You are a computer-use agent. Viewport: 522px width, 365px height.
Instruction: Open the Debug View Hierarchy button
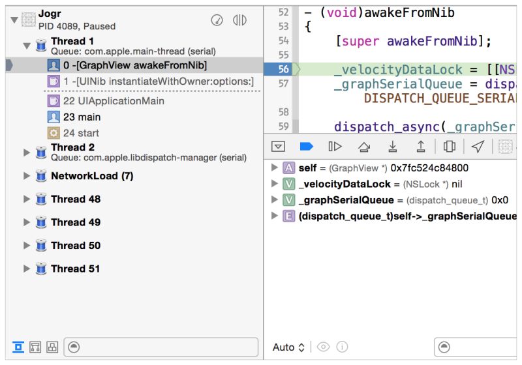[450, 146]
